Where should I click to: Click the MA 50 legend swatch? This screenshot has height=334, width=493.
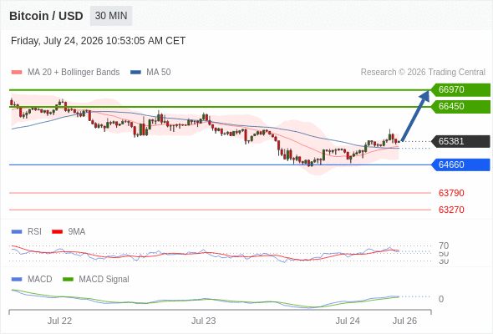tap(135, 73)
